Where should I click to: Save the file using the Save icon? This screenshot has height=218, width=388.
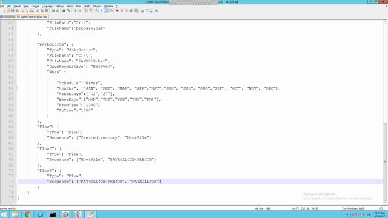coord(12,11)
